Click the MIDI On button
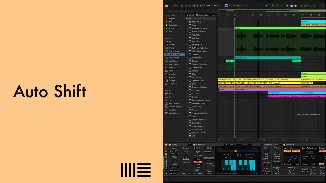The height and width of the screenshot is (183, 326). [x=209, y=148]
